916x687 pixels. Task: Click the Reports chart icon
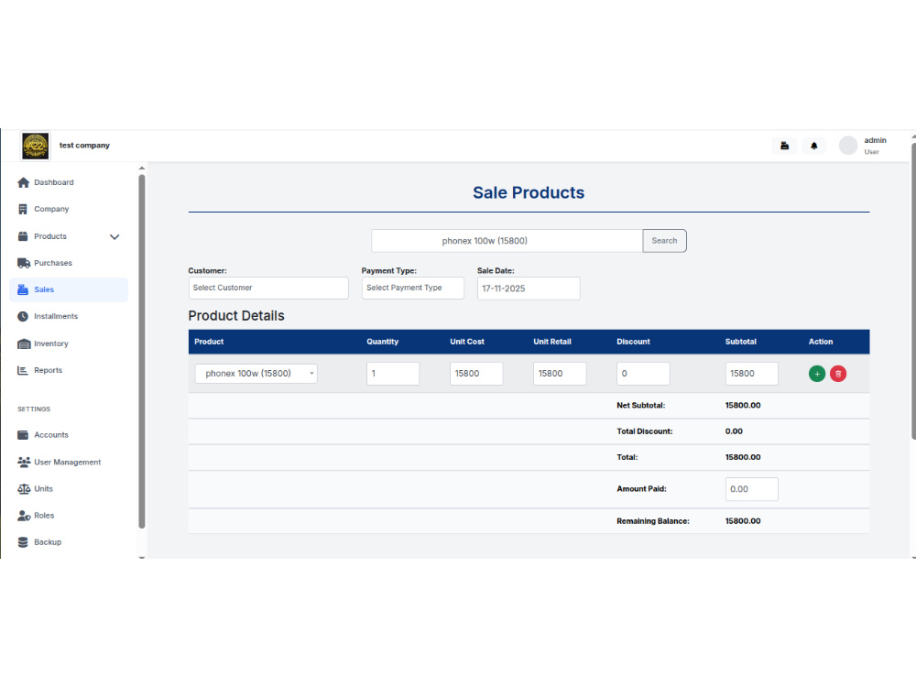23,370
